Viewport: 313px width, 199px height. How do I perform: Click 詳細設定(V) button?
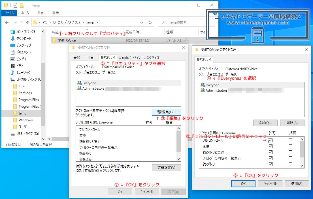point(166,168)
